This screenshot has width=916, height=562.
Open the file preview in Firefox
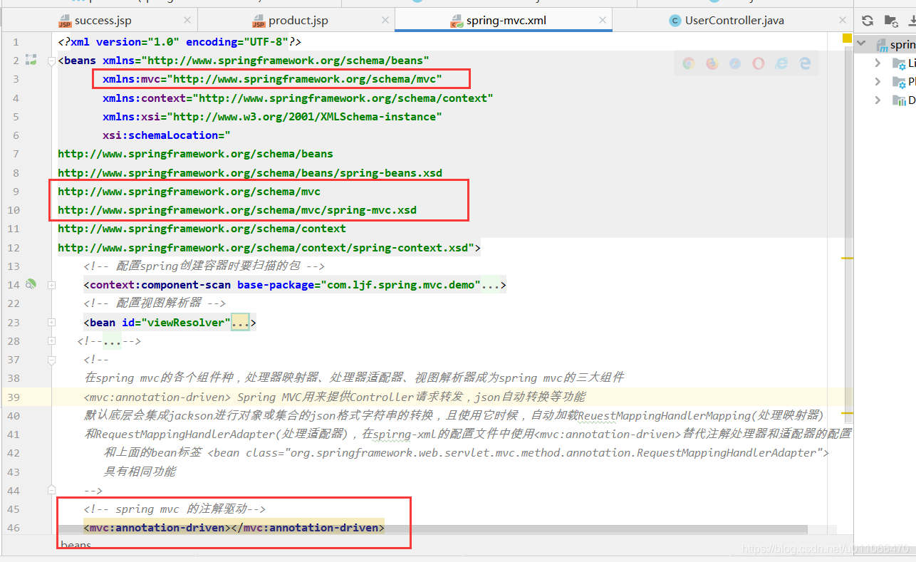pyautogui.click(x=711, y=63)
